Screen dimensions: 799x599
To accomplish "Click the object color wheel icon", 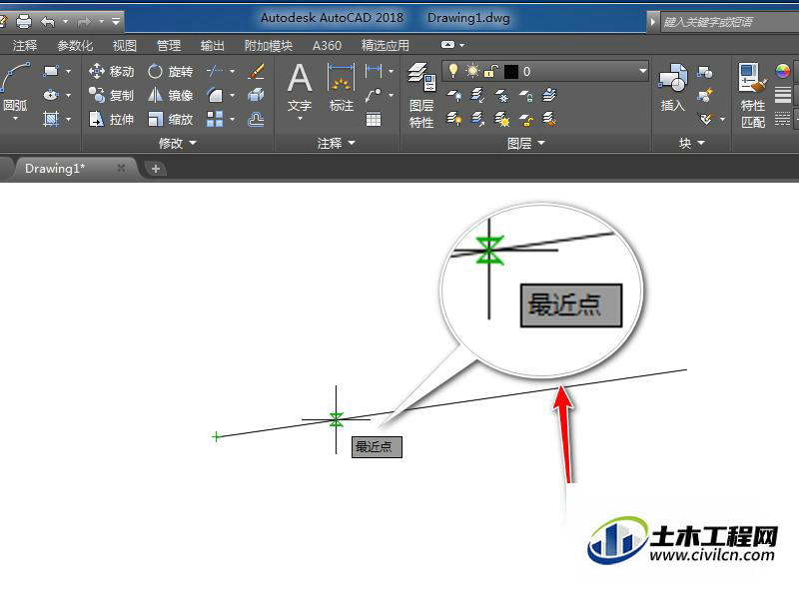I will [783, 71].
